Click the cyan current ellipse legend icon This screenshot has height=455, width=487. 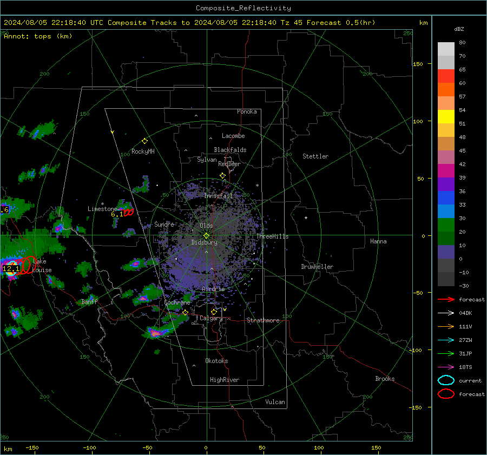pyautogui.click(x=446, y=380)
